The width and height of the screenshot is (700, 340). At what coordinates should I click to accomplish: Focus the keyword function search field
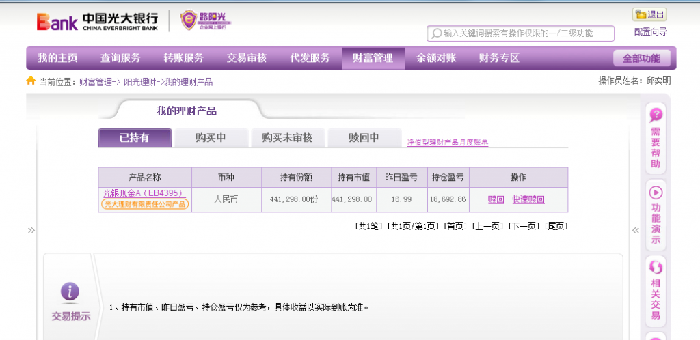coord(520,33)
